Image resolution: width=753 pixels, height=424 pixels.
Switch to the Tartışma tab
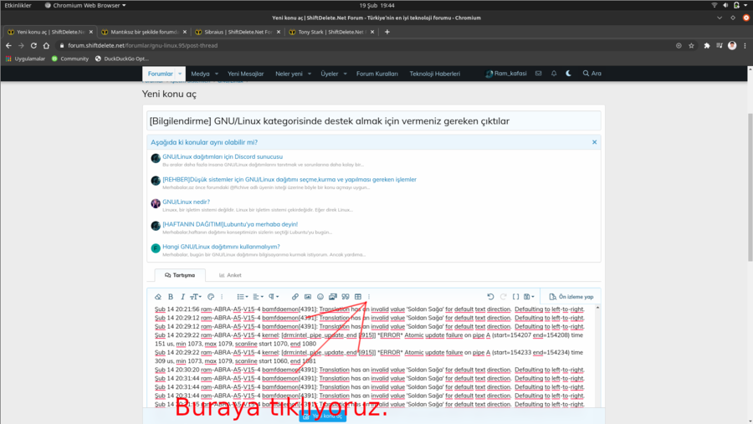pos(180,275)
